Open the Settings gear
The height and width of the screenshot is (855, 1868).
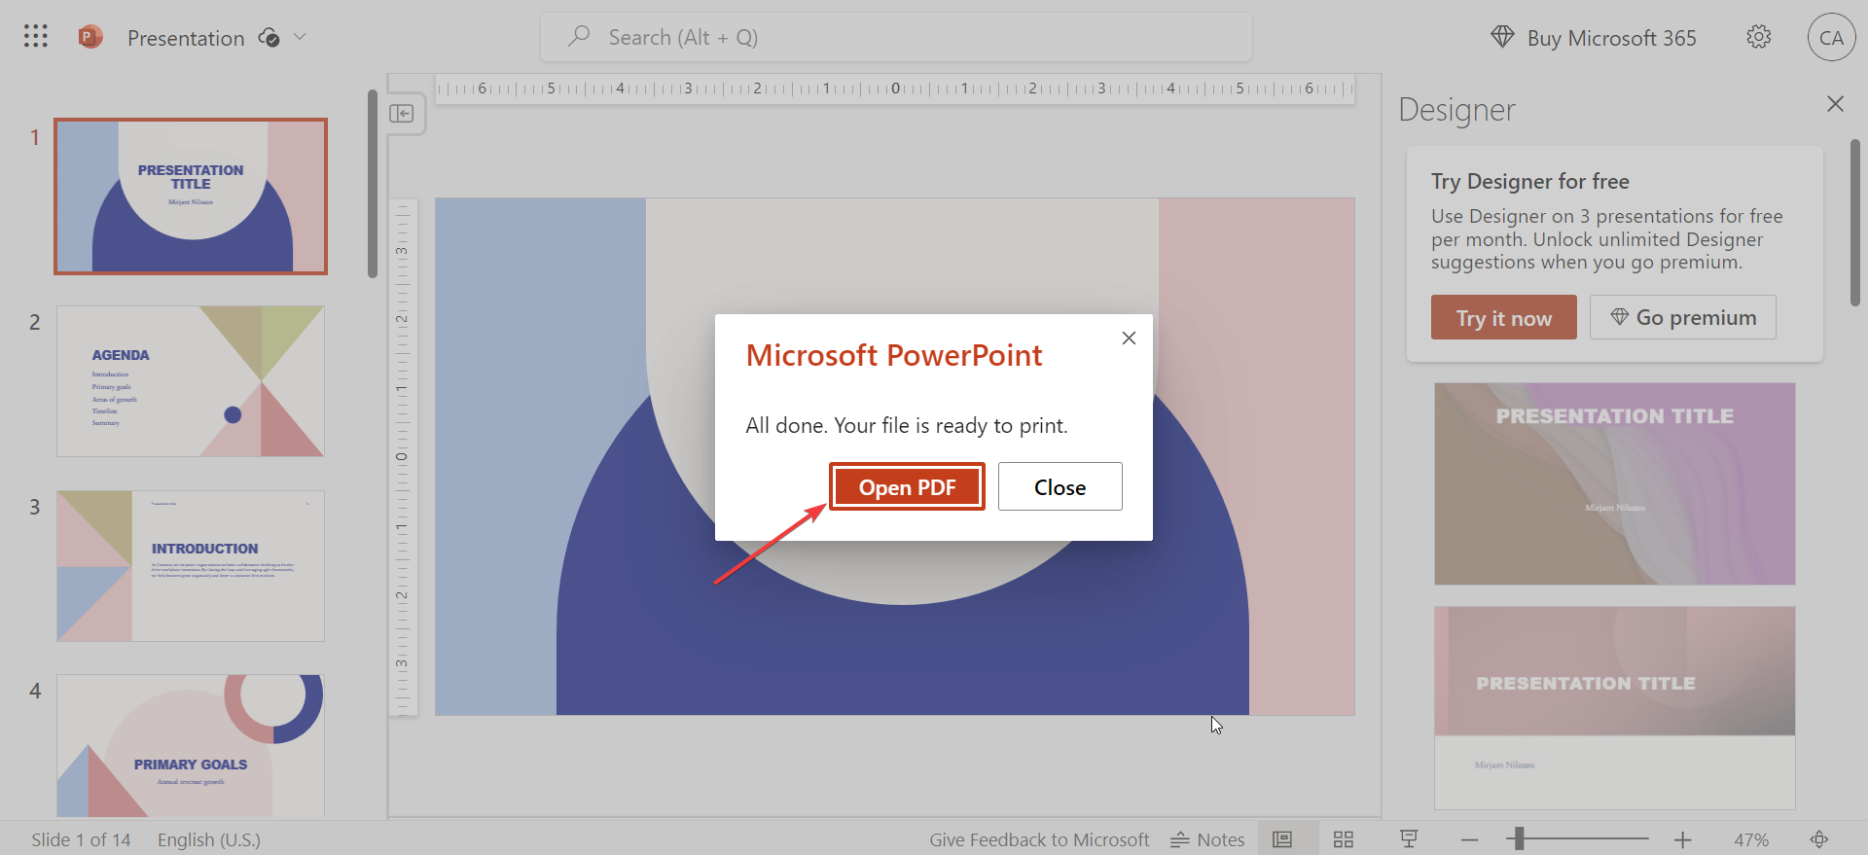click(x=1759, y=37)
